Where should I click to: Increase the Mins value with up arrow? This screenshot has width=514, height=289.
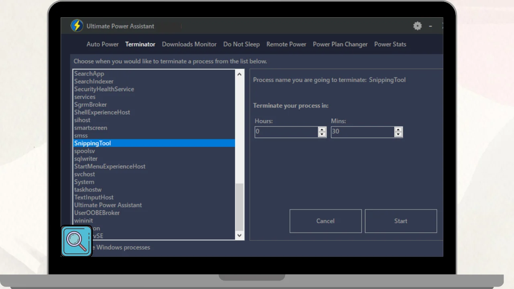click(x=398, y=130)
